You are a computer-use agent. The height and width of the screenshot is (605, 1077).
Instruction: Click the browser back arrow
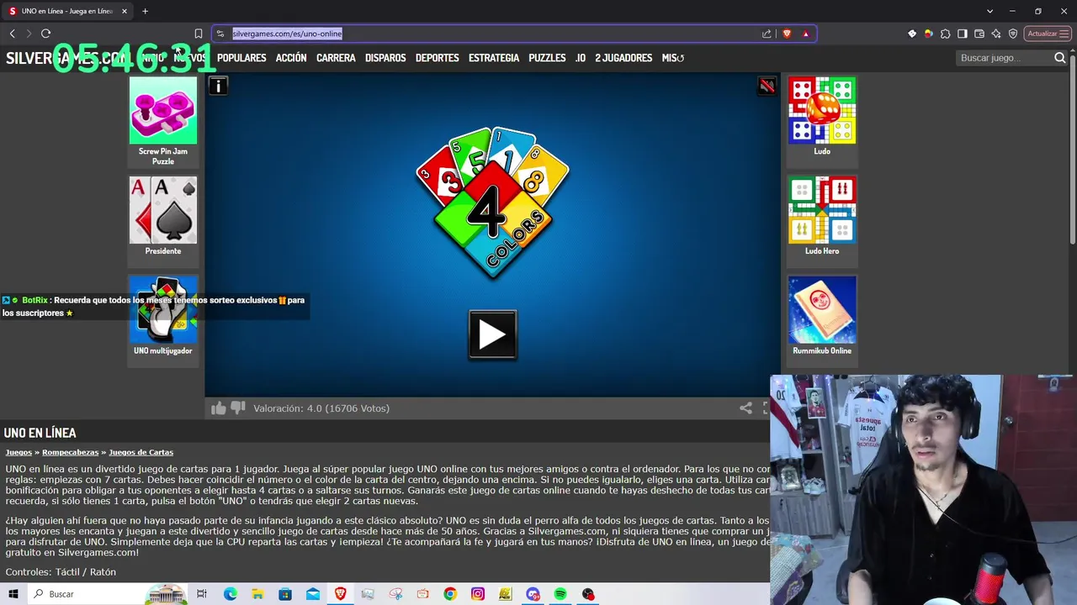[x=12, y=34]
